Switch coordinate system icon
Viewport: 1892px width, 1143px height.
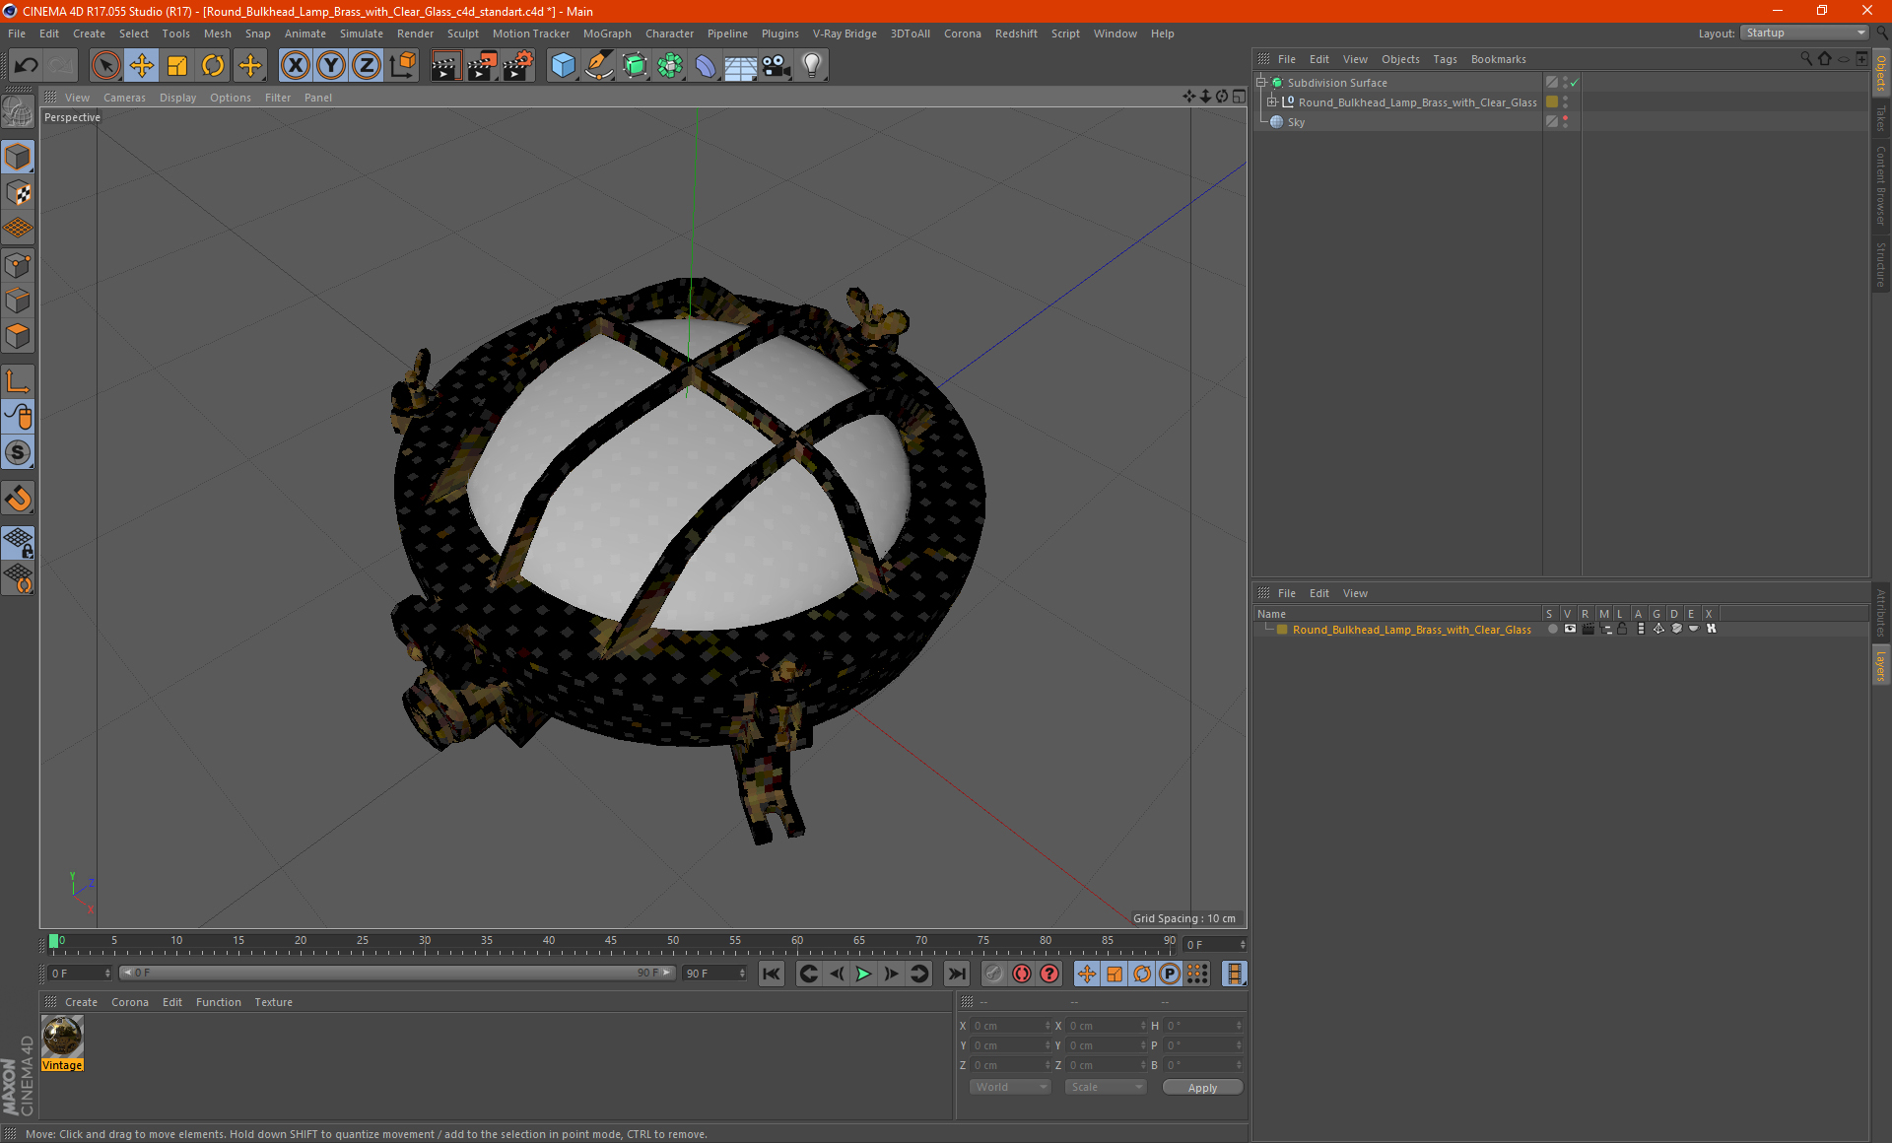point(402,66)
